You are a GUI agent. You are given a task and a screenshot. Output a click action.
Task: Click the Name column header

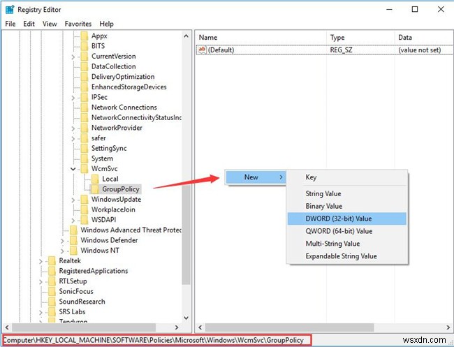click(261, 37)
